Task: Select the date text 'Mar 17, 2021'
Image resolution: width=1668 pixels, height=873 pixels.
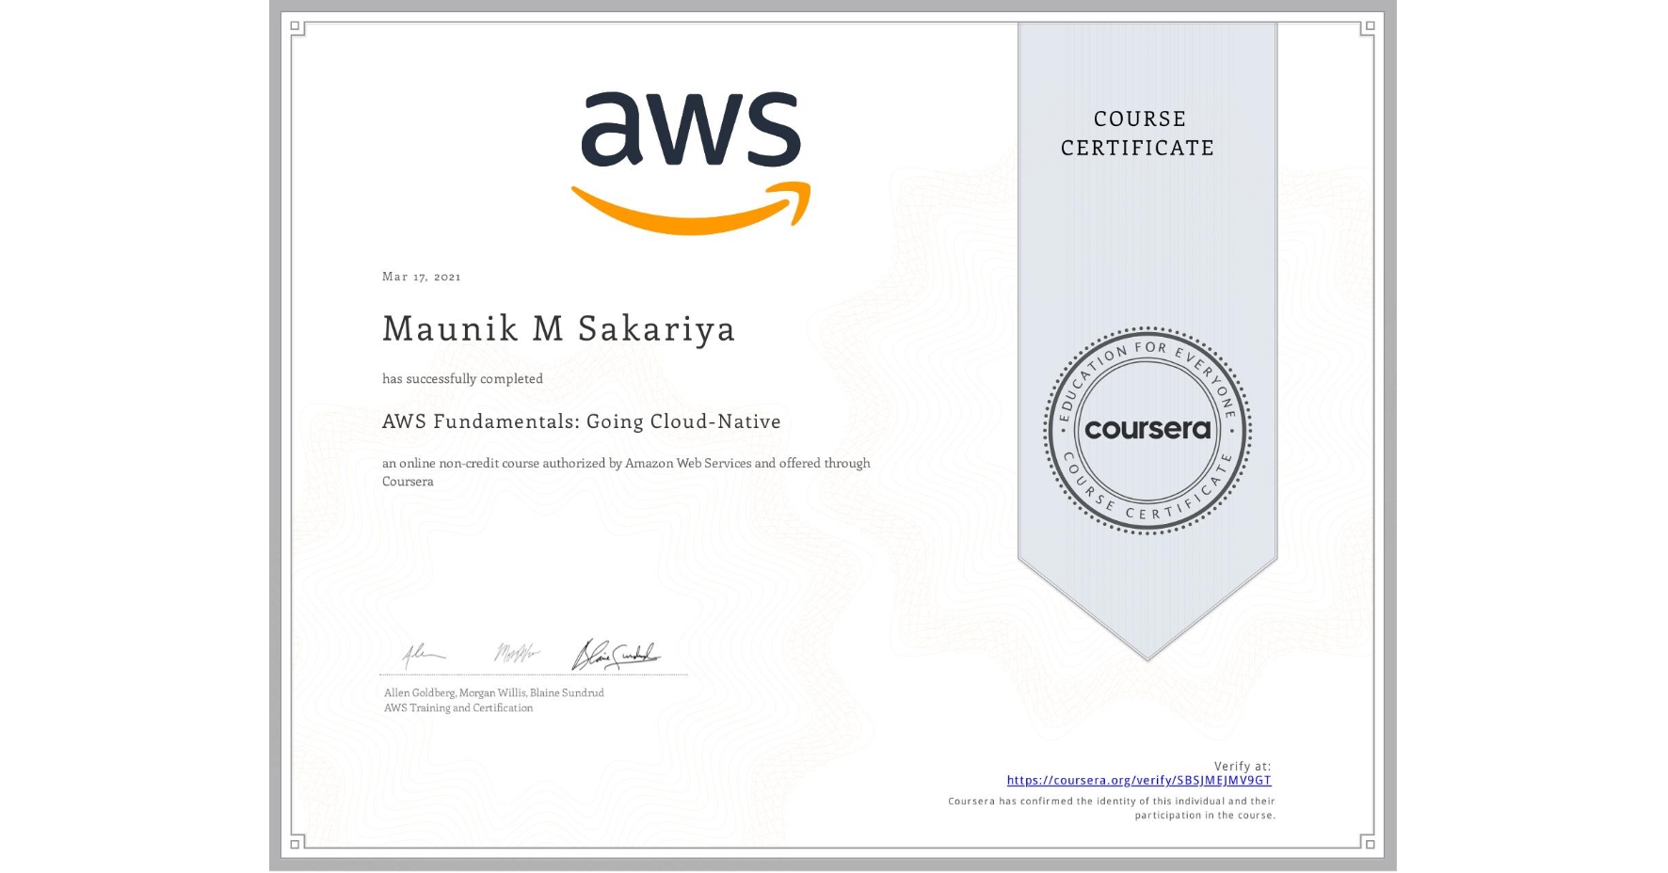Action: click(x=421, y=277)
